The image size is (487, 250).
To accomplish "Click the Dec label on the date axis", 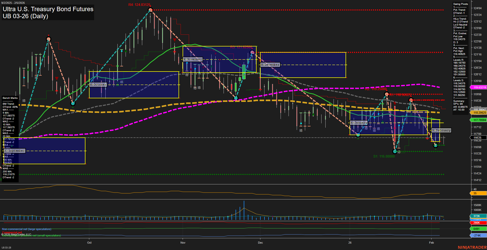I will coord(260,243).
